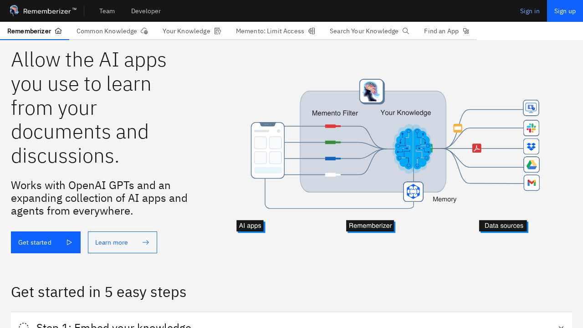Click the Find an App icon
This screenshot has height=328, width=583.
coord(466,31)
